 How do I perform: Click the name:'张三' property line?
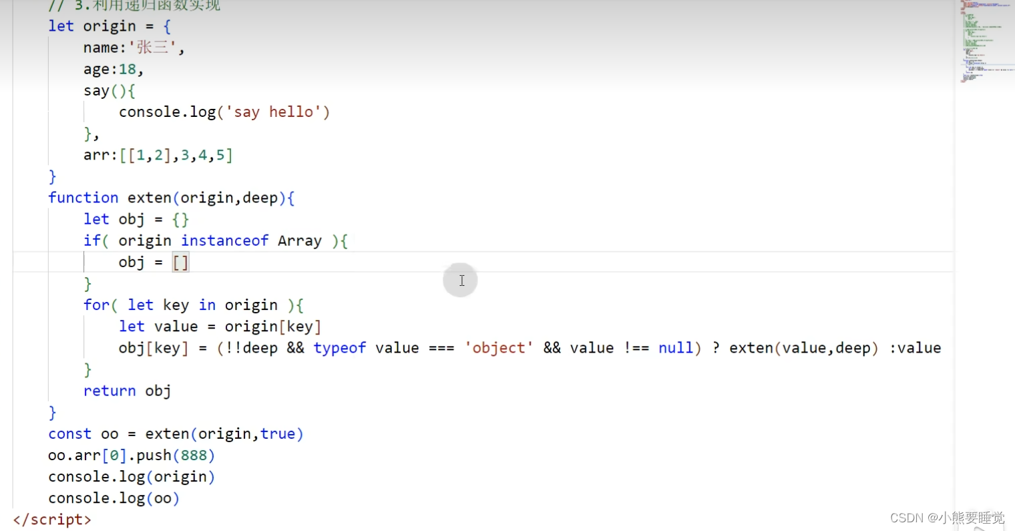134,47
